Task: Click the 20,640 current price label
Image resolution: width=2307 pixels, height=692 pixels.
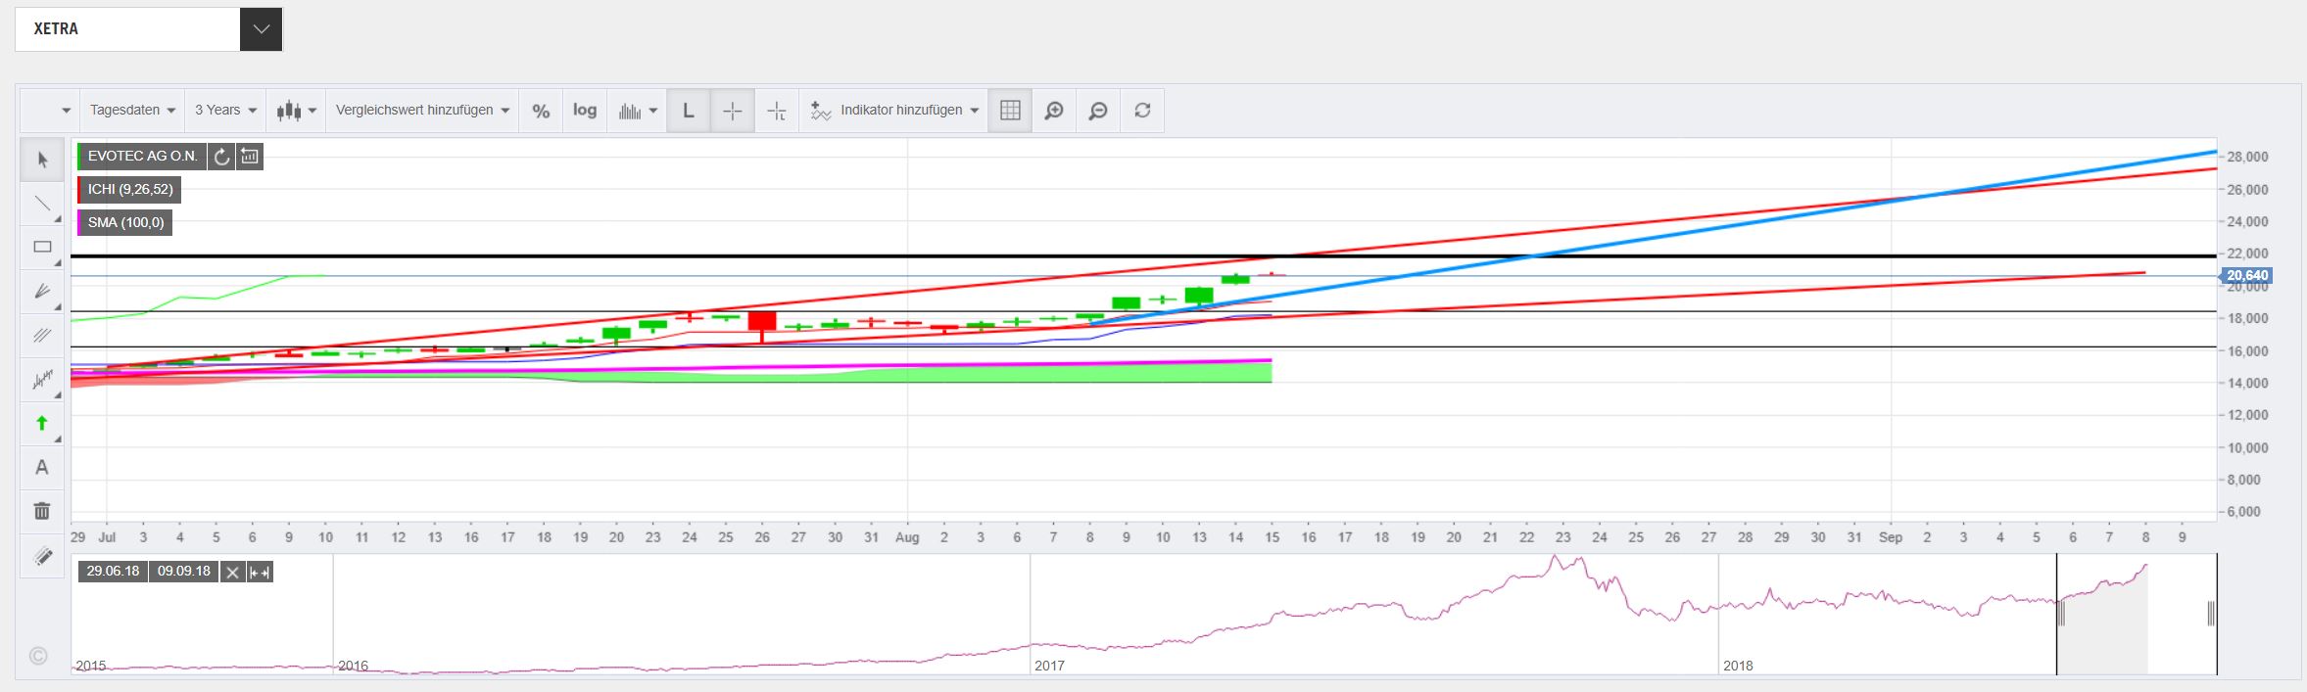Action: click(x=2245, y=276)
